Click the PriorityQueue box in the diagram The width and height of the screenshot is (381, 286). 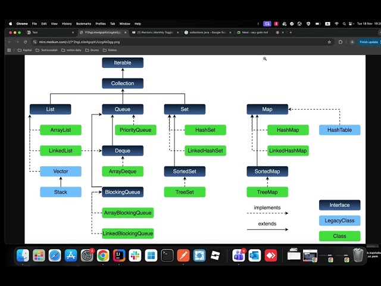click(136, 130)
